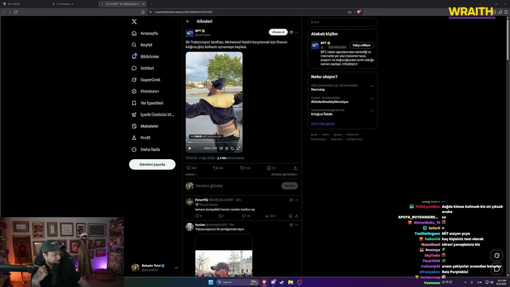Viewport: 510px width, 287px height.
Task: Go to Anasayfa in the sidebar
Action: pos(145,33)
